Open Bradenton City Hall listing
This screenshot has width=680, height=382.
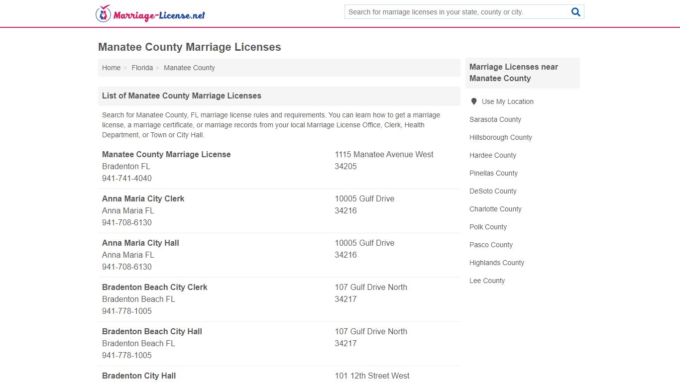pyautogui.click(x=139, y=376)
